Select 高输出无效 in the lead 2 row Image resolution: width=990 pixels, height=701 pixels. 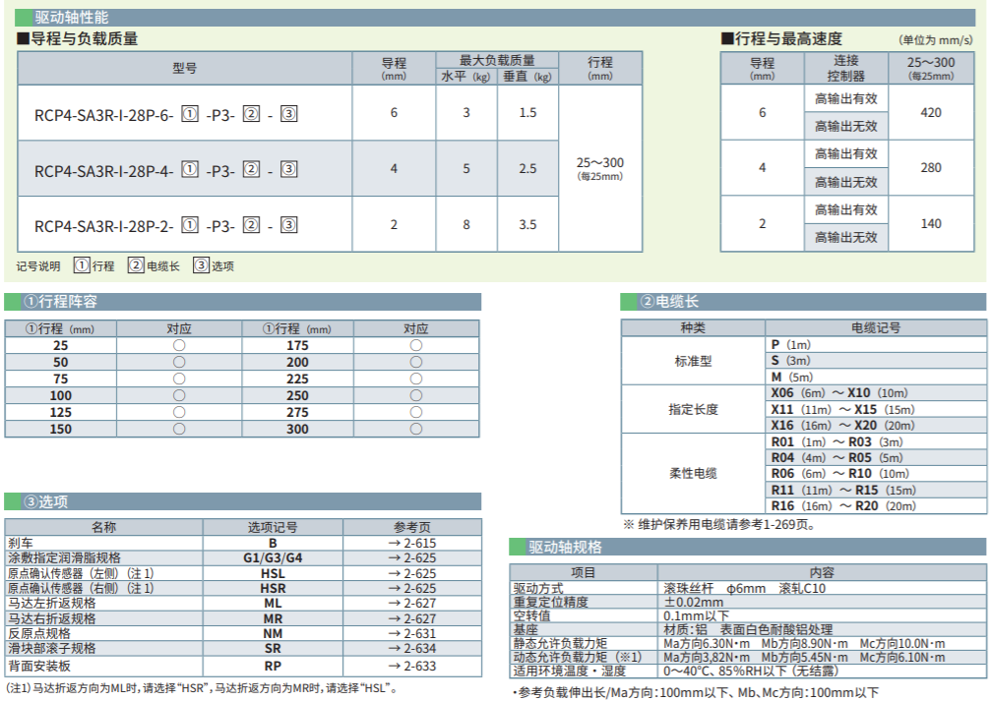(846, 237)
